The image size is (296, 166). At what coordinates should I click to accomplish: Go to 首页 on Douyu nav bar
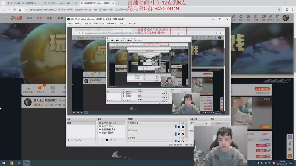point(30,18)
